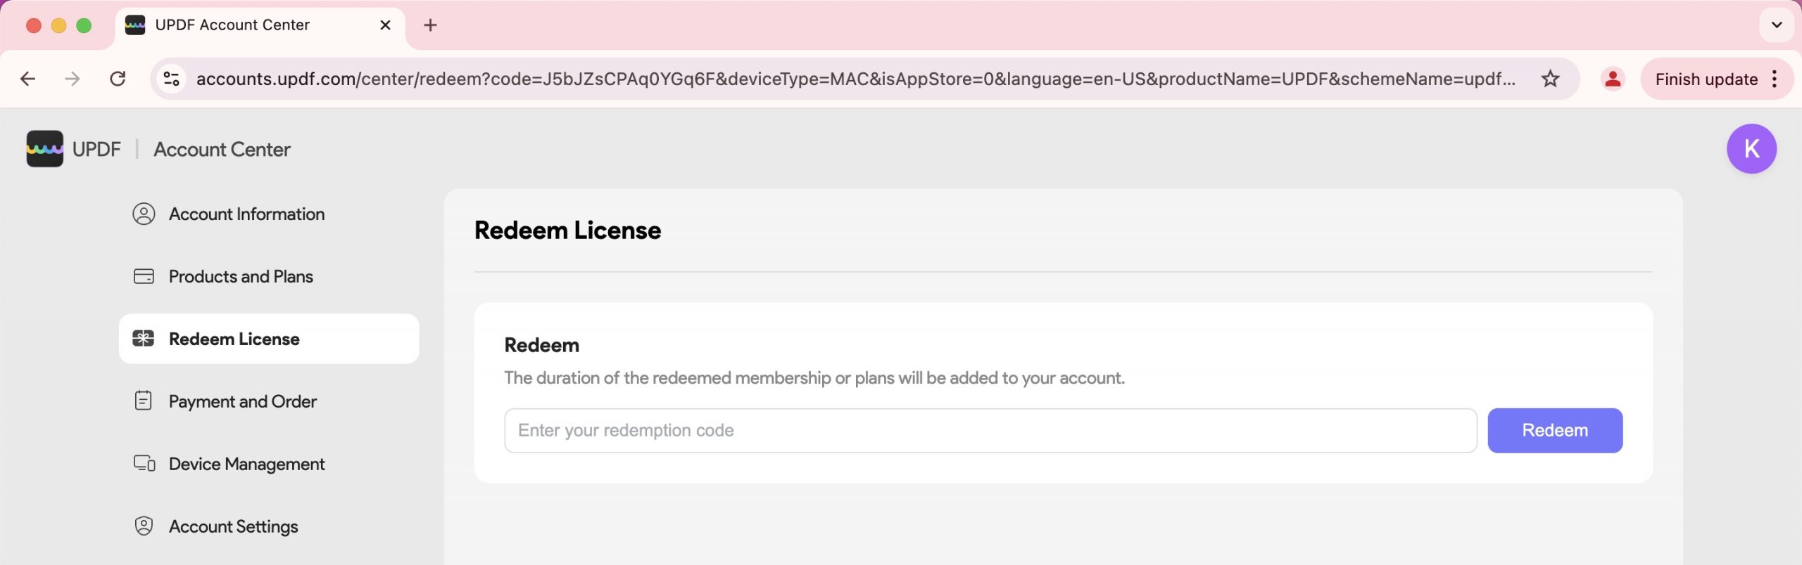The image size is (1802, 565).
Task: Click the Redeem License gift icon
Action: (144, 339)
